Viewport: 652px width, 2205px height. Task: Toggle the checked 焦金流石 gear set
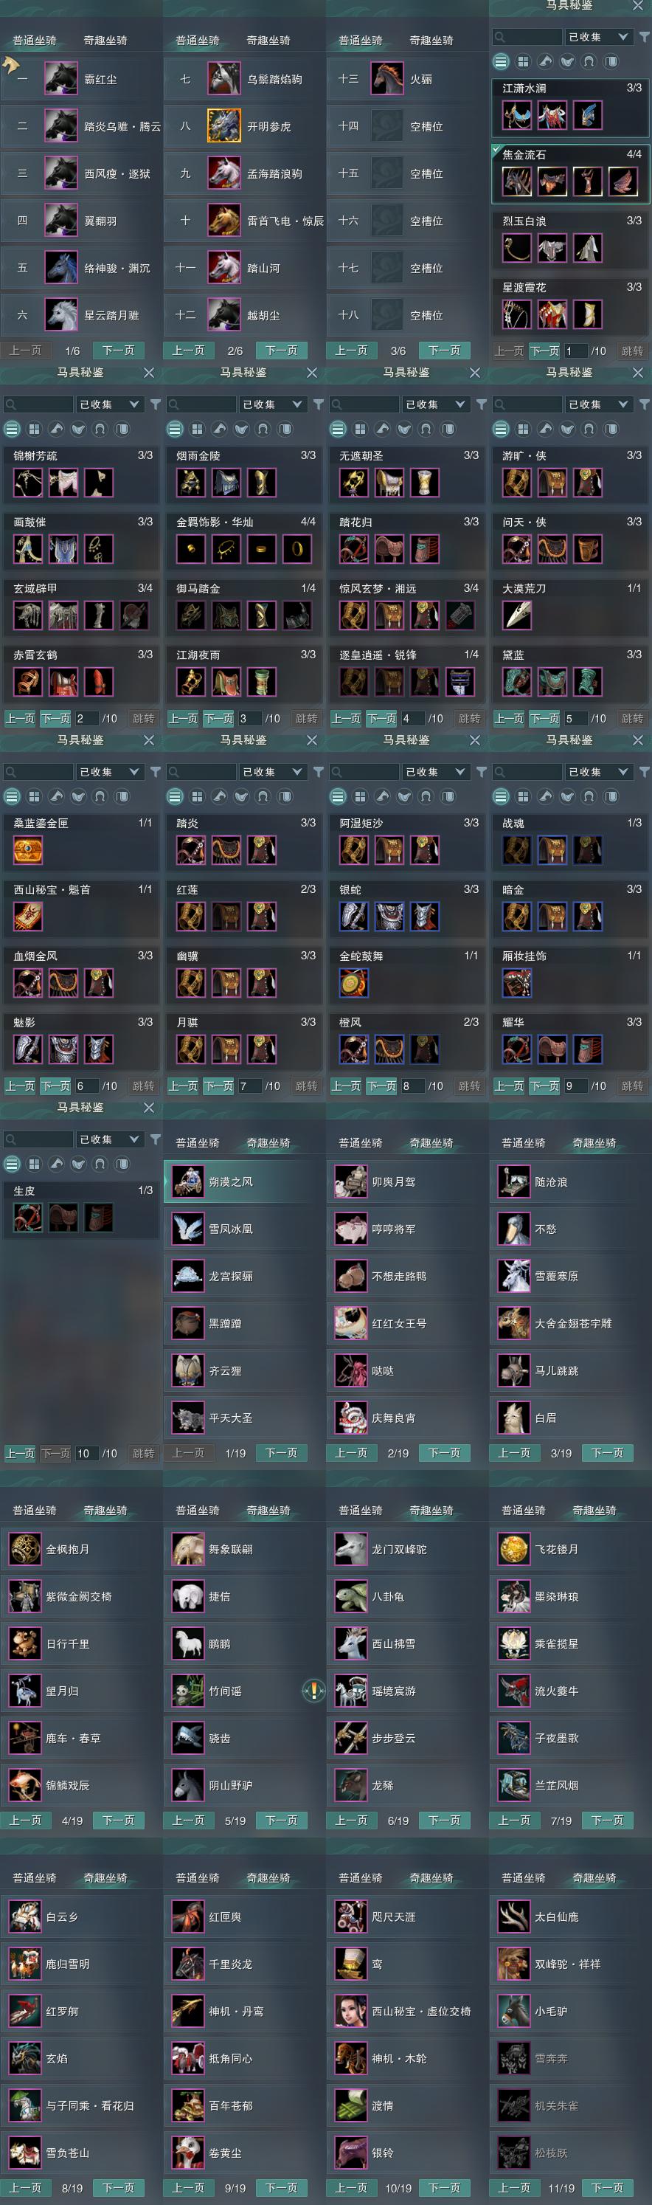tap(570, 173)
